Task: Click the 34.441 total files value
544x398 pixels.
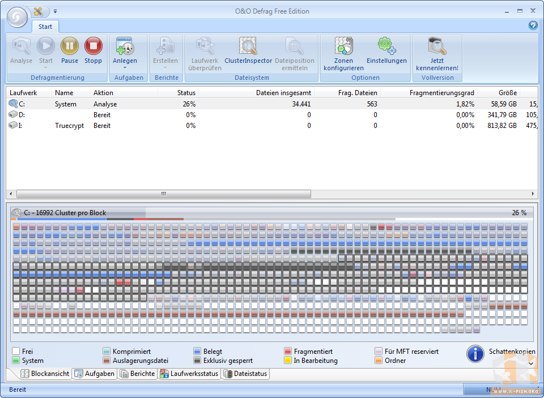Action: [301, 104]
